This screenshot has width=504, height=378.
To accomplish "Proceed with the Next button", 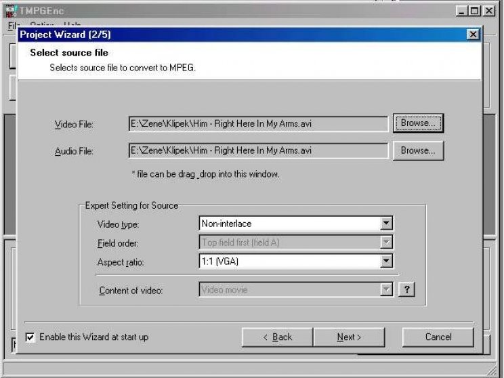I will tap(349, 337).
